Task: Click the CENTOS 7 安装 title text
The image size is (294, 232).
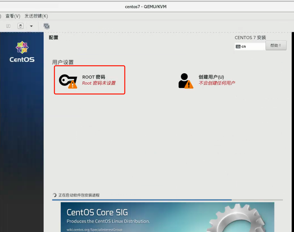Action: coord(250,38)
